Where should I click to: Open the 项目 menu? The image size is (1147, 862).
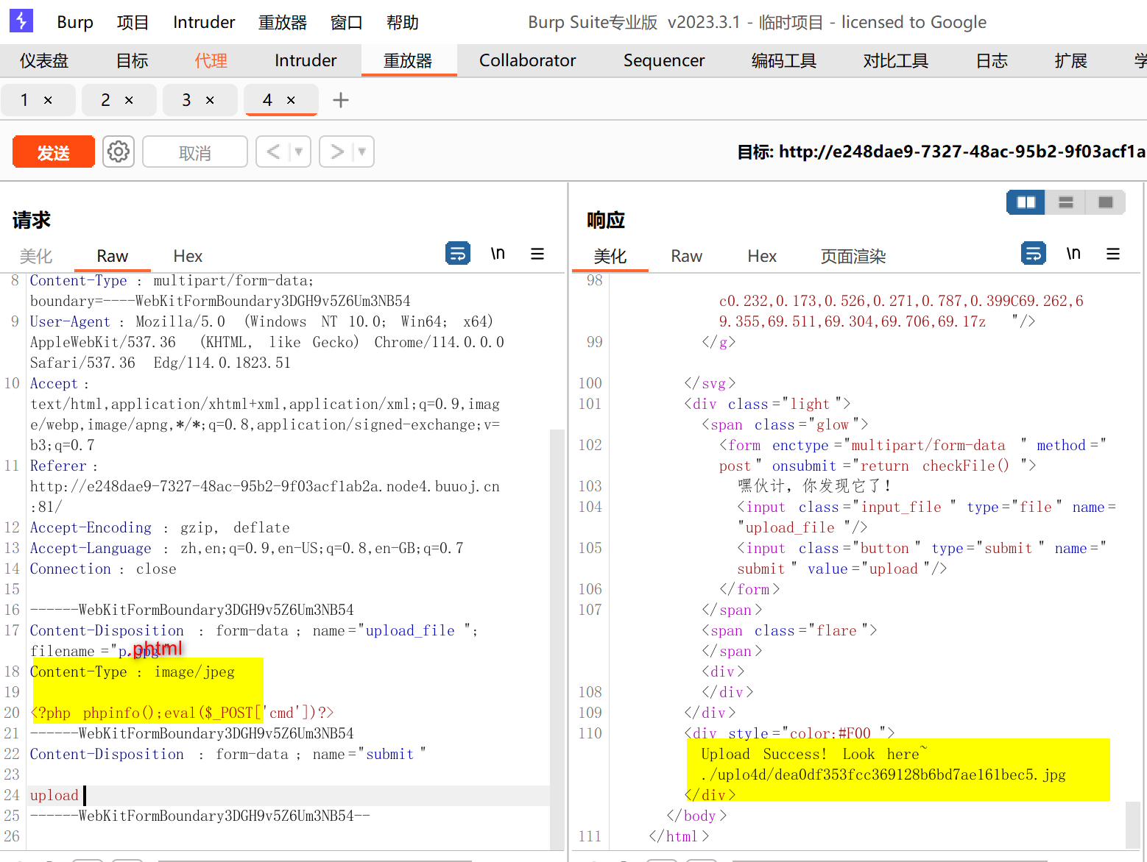coord(133,22)
